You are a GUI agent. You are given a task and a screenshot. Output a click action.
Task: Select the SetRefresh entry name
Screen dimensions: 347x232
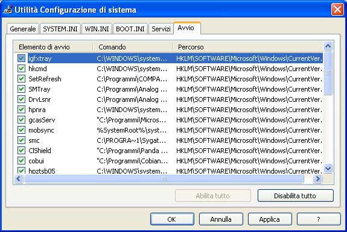click(45, 79)
